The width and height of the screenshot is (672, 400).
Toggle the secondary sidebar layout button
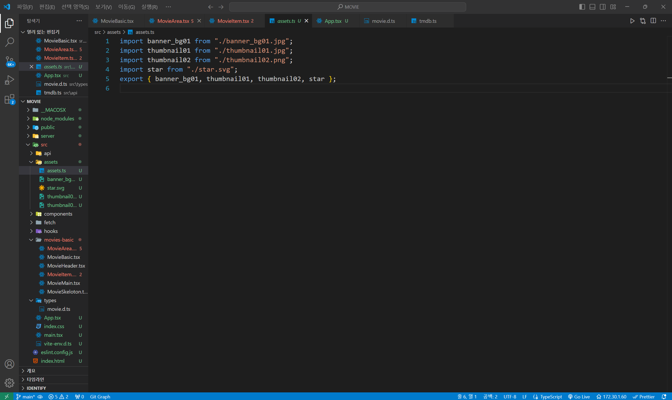[x=602, y=7]
